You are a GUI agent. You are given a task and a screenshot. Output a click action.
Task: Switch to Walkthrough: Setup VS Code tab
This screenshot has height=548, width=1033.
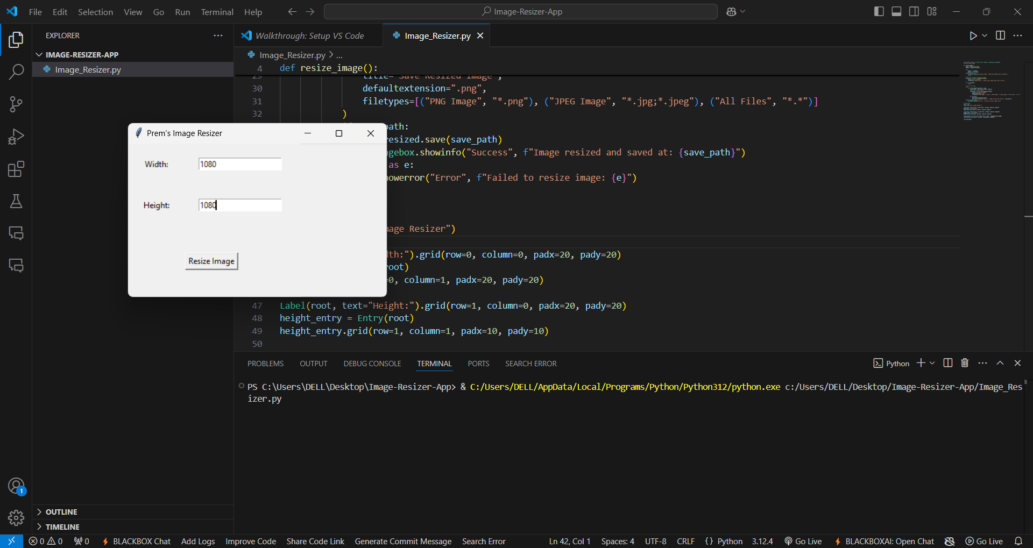[309, 35]
